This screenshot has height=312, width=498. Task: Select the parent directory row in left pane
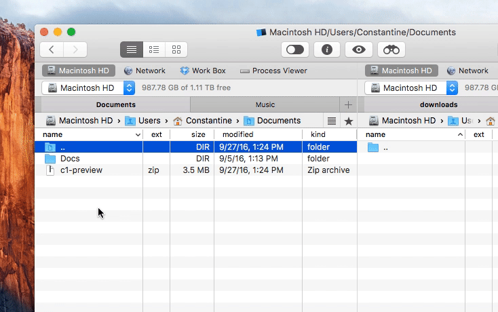click(x=196, y=147)
